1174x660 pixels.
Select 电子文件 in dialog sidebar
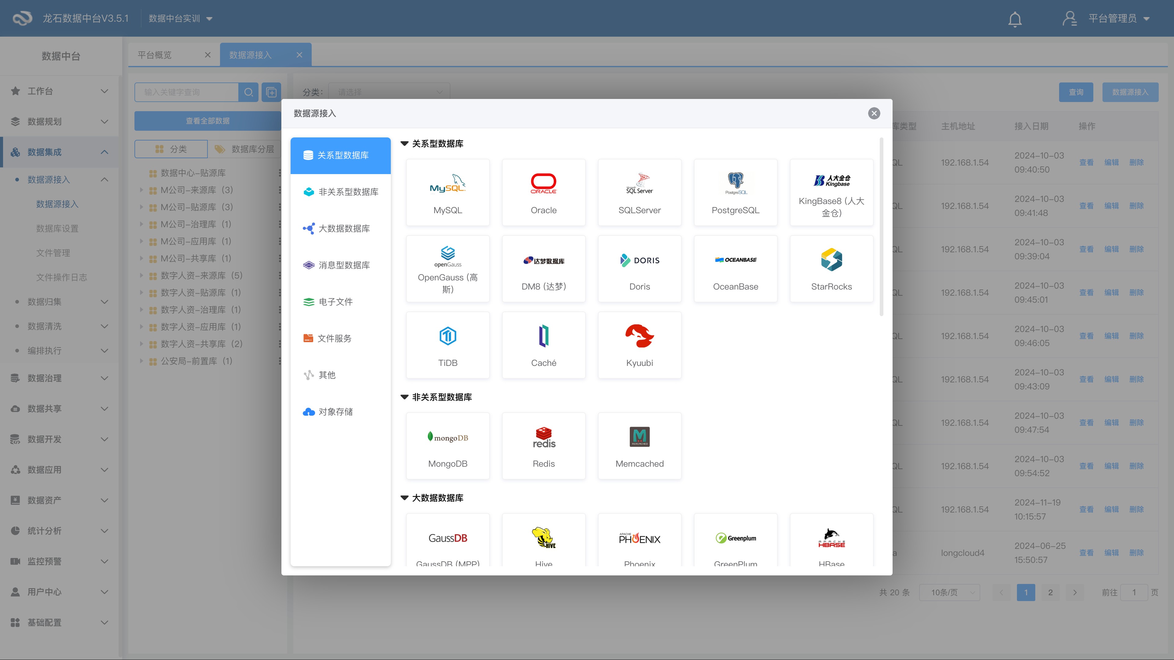click(x=340, y=302)
